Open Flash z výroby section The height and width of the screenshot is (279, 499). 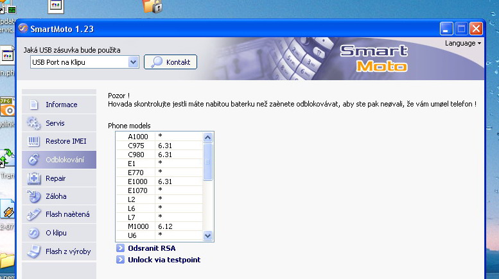tap(59, 251)
